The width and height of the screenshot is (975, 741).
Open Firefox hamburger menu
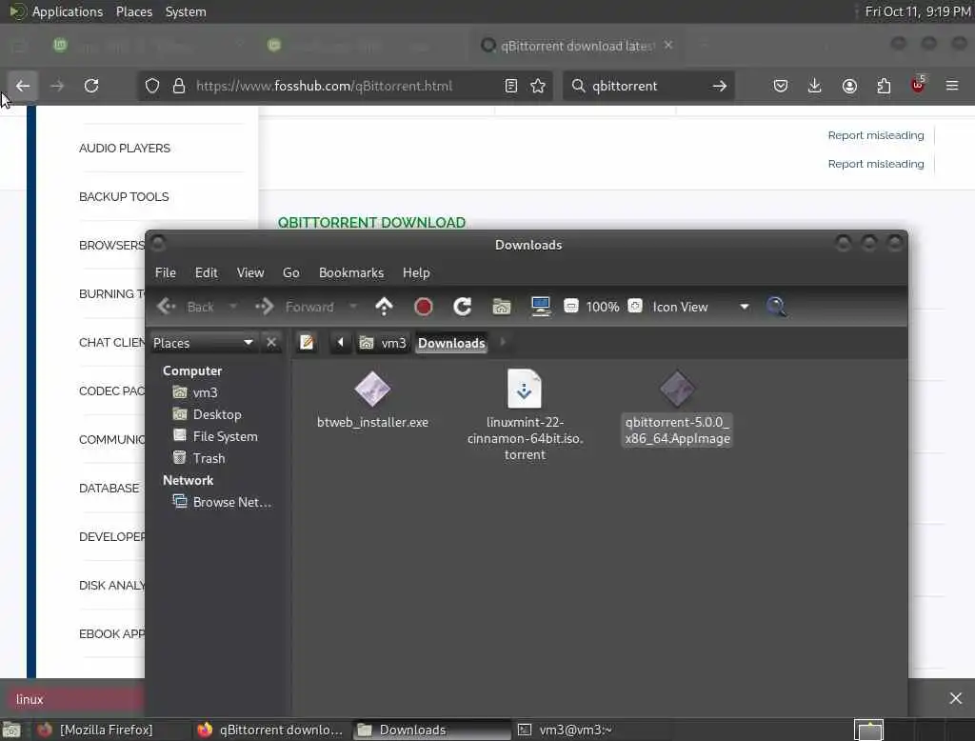pos(952,86)
